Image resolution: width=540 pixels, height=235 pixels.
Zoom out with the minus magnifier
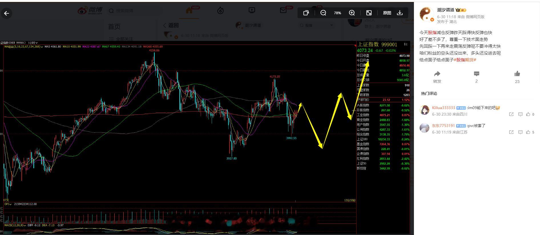tap(323, 13)
